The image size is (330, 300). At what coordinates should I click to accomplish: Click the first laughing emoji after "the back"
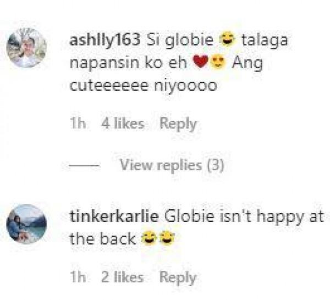149,238
